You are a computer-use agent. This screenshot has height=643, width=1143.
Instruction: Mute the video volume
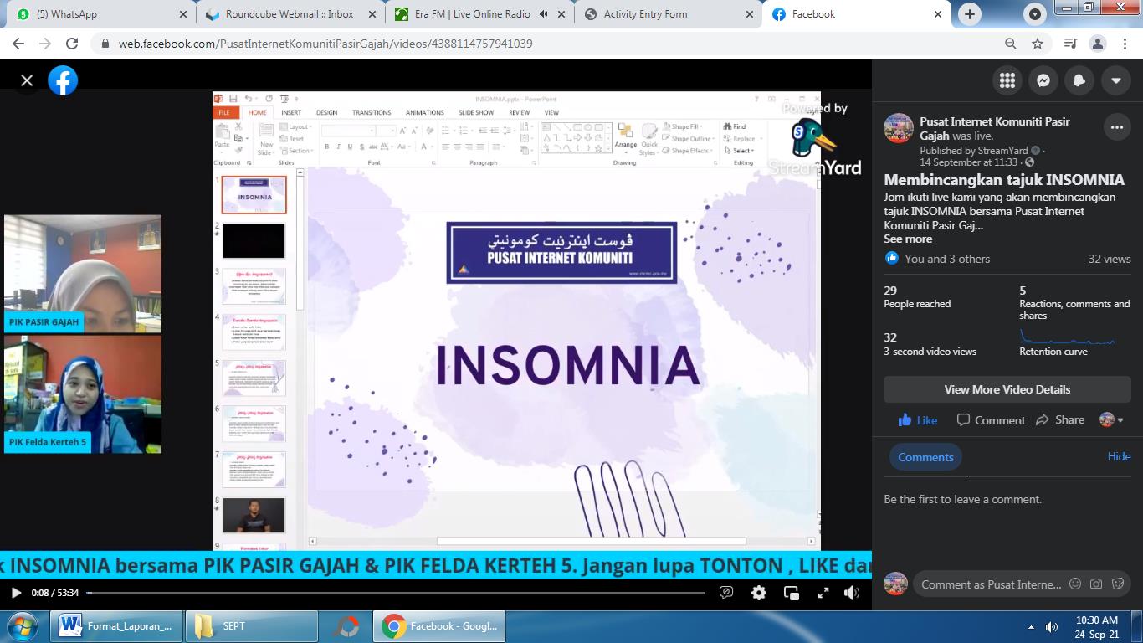click(x=852, y=593)
